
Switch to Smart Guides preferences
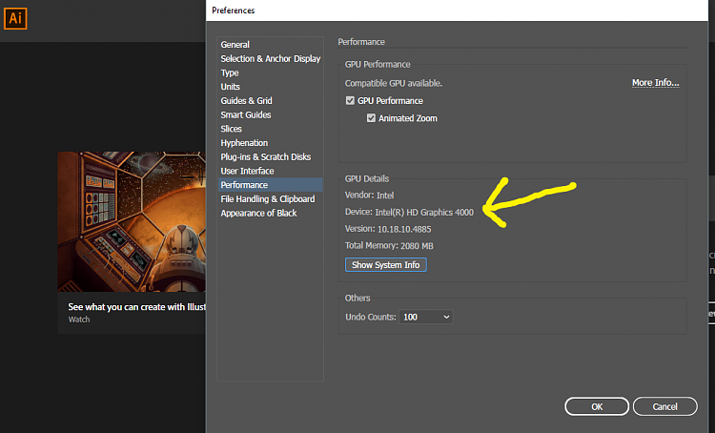pyautogui.click(x=246, y=115)
